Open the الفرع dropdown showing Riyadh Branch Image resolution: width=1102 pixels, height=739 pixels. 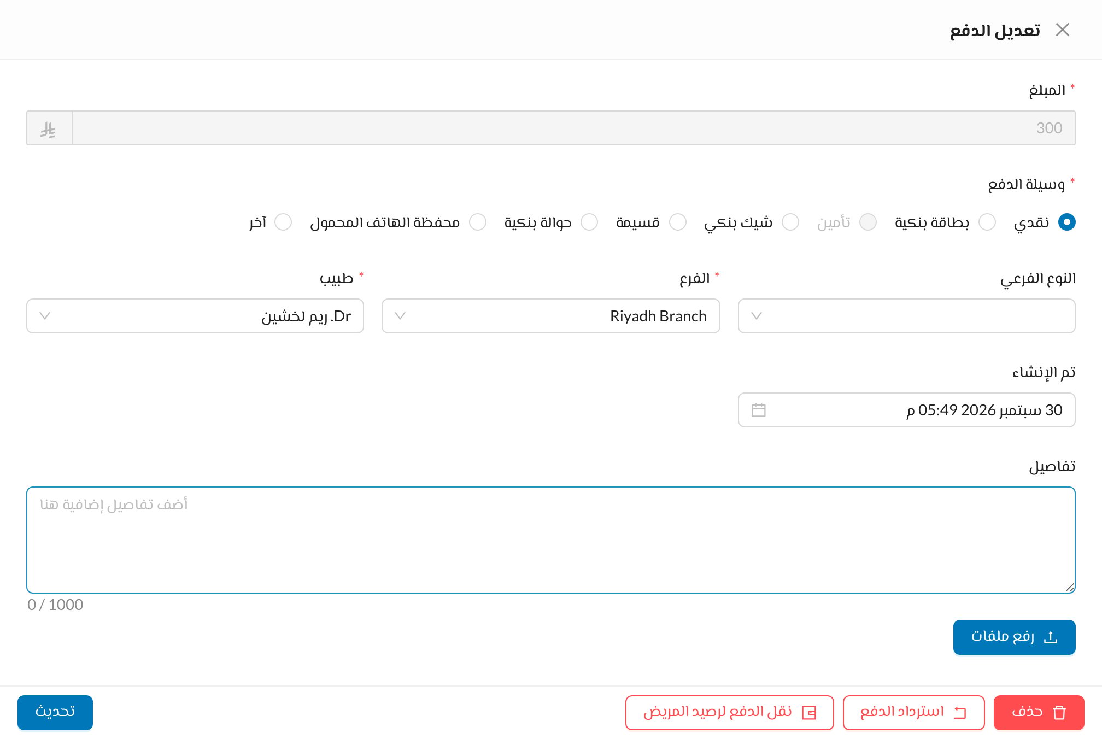point(550,316)
